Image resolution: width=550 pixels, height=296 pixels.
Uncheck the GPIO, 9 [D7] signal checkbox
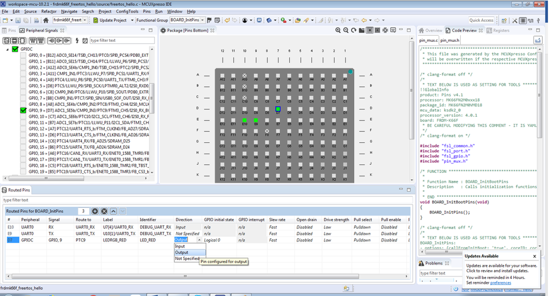23,110
